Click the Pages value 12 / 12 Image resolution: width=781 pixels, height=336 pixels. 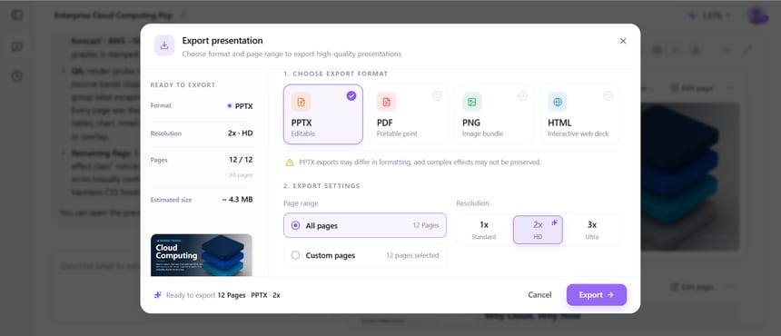[241, 160]
